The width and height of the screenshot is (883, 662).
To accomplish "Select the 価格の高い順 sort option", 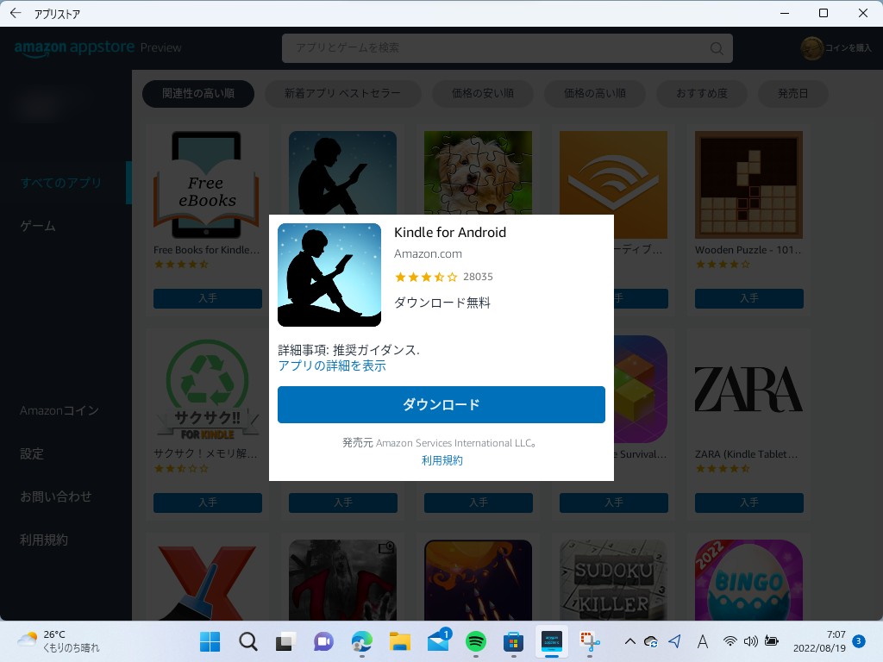I will 596,93.
